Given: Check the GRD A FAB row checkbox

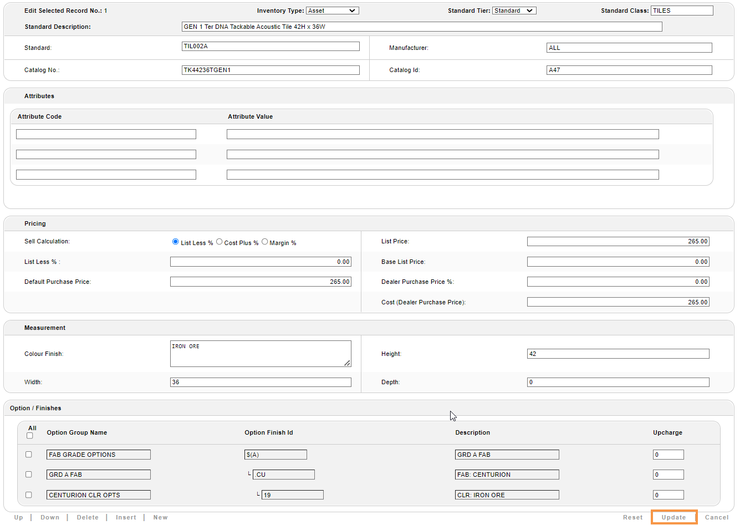Looking at the screenshot, I should 29,475.
